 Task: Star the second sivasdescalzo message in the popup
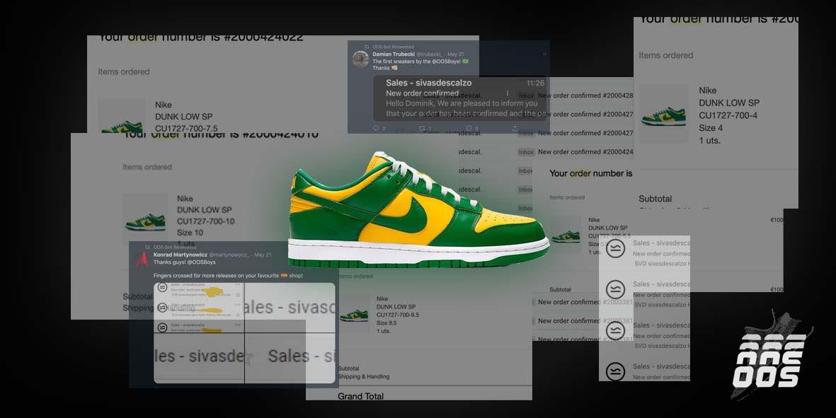tap(238, 314)
